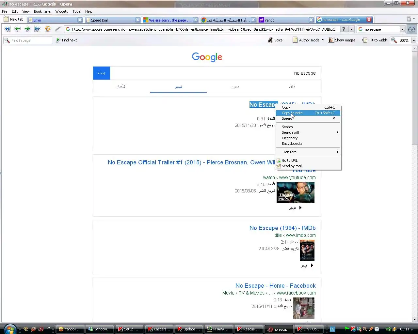
Task: Click the page vertical scrollbar down arrow
Action: tap(415, 320)
